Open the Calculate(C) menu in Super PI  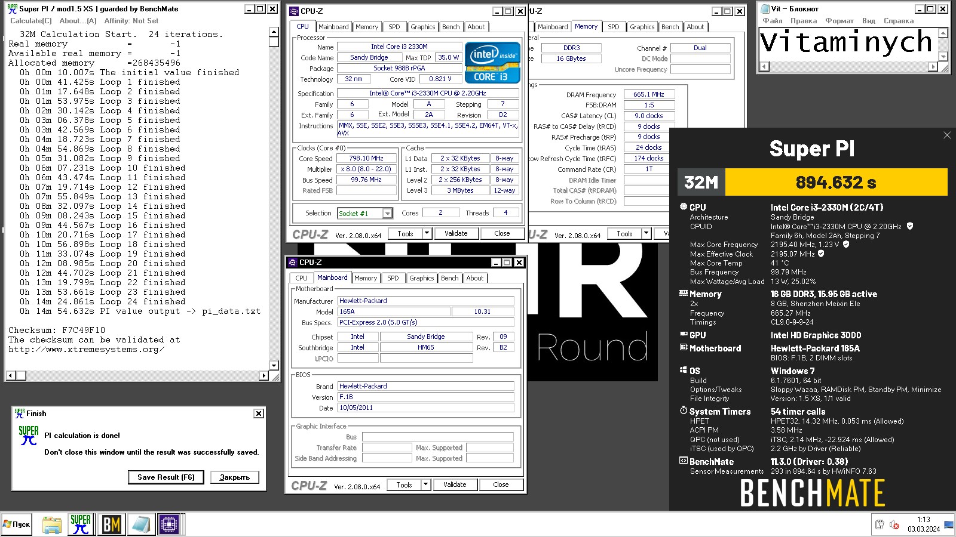click(31, 20)
